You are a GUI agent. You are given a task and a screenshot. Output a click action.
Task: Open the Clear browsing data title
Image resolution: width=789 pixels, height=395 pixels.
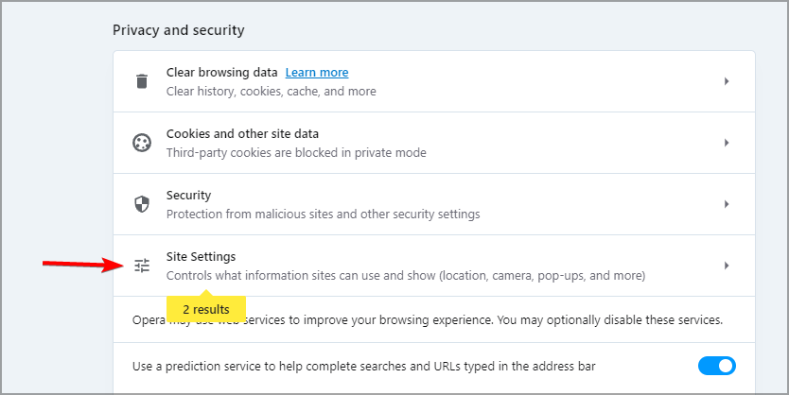pyautogui.click(x=222, y=73)
